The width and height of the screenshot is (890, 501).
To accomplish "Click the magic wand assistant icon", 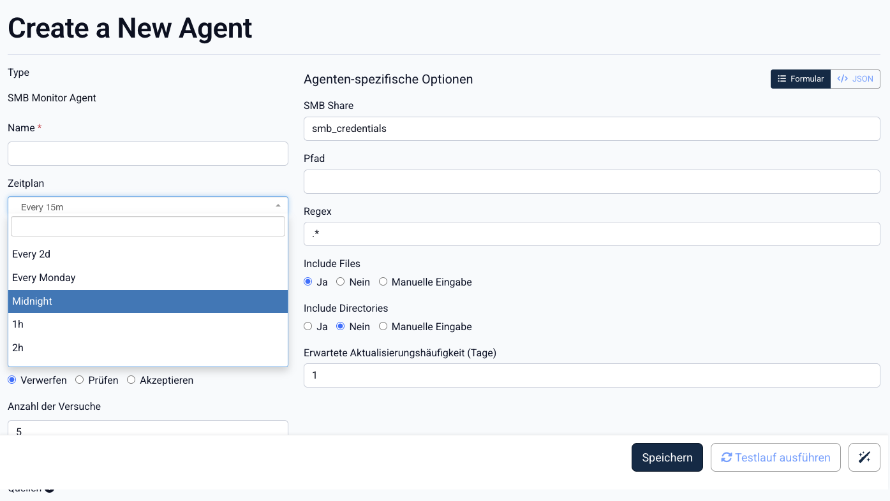I will (864, 457).
